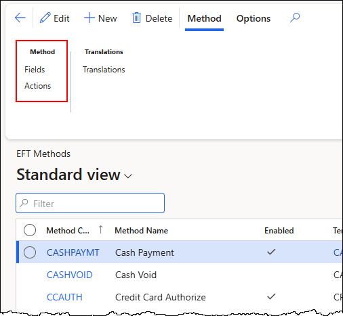Click the New plus icon
This screenshot has height=316, width=343.
tap(89, 18)
